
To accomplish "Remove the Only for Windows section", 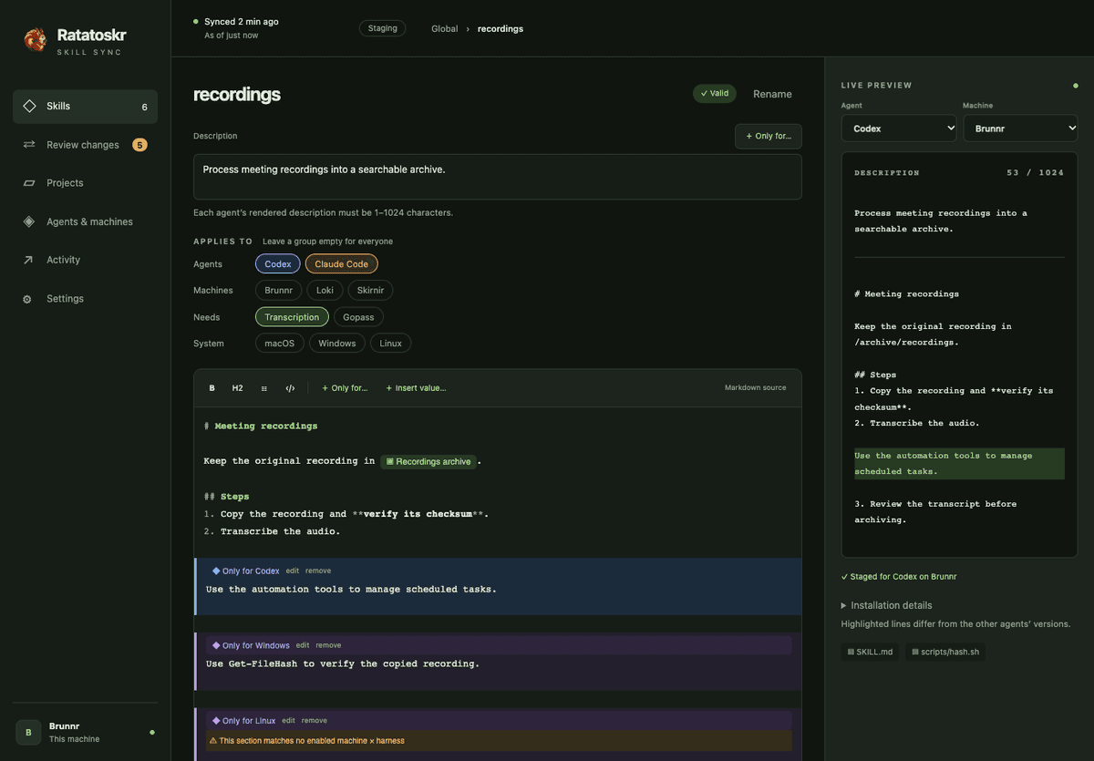I will (x=328, y=645).
